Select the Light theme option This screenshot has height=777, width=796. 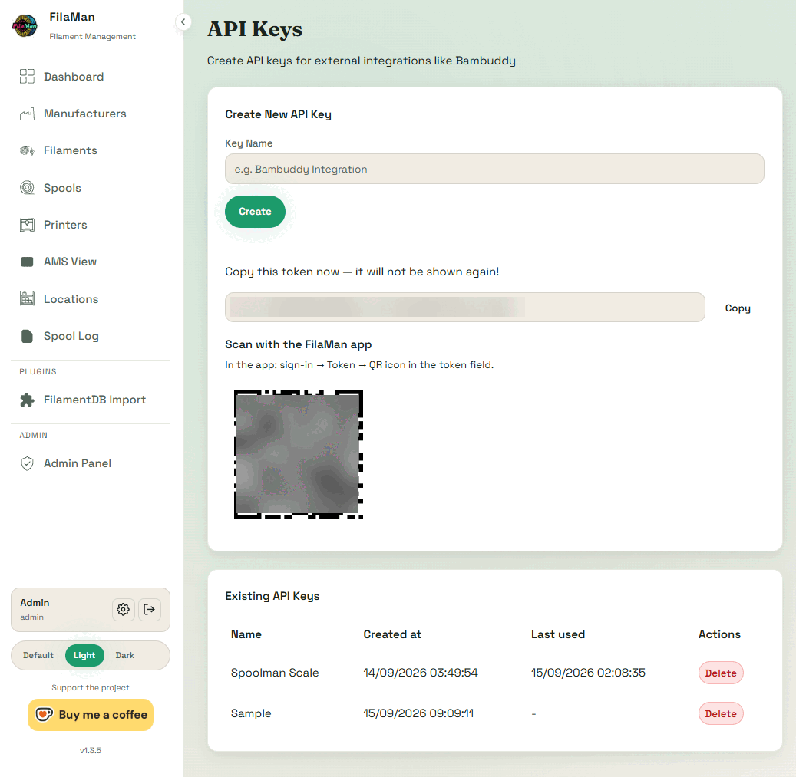tap(84, 655)
